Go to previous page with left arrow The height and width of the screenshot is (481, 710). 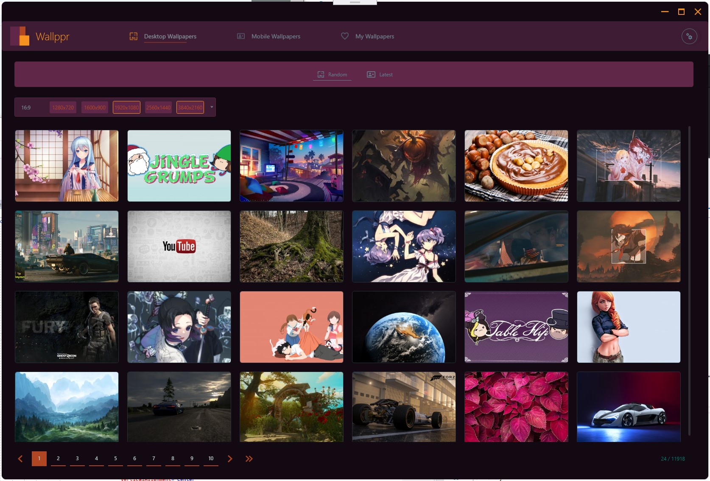tap(20, 459)
